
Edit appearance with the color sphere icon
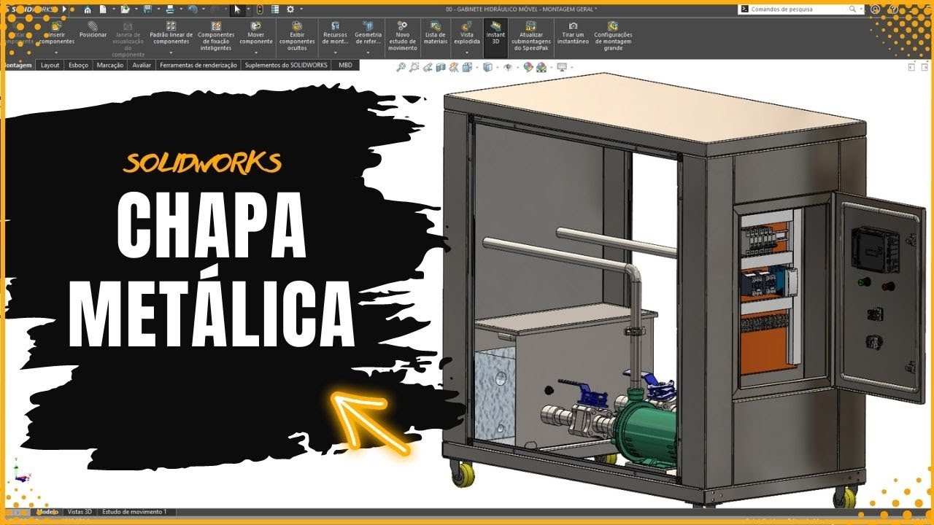click(528, 67)
